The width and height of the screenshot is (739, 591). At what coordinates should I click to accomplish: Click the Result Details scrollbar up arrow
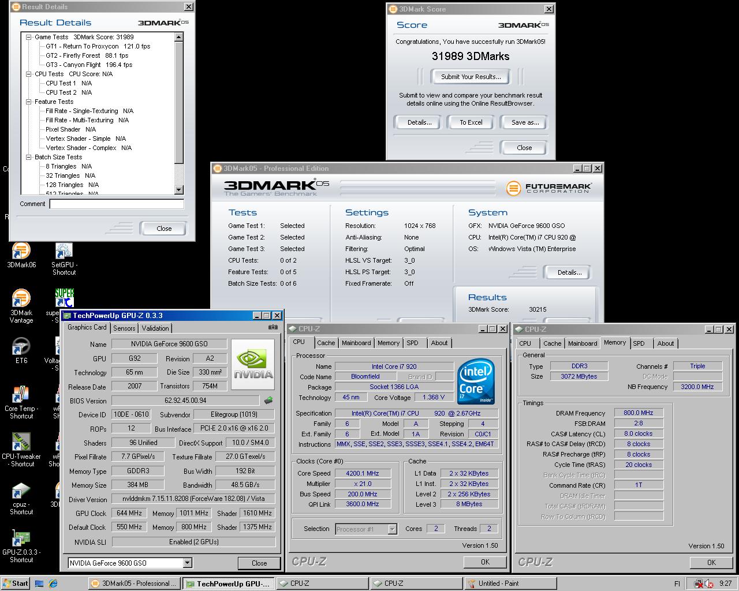coord(178,37)
